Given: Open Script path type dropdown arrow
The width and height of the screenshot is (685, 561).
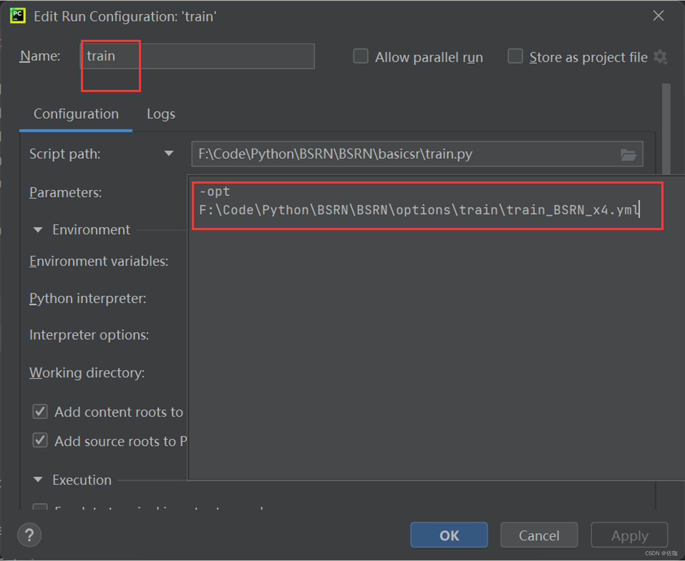Looking at the screenshot, I should [x=168, y=154].
